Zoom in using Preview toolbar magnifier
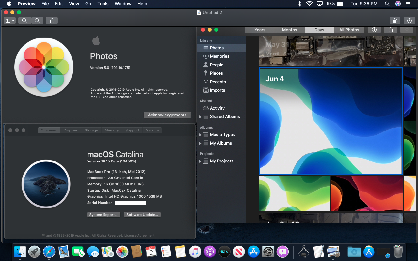Viewport: 418px width, 261px height. pos(37,21)
